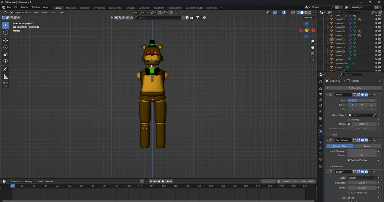
Task: Expand the Subdivision Advanced subpanel
Action: pyautogui.click(x=336, y=166)
